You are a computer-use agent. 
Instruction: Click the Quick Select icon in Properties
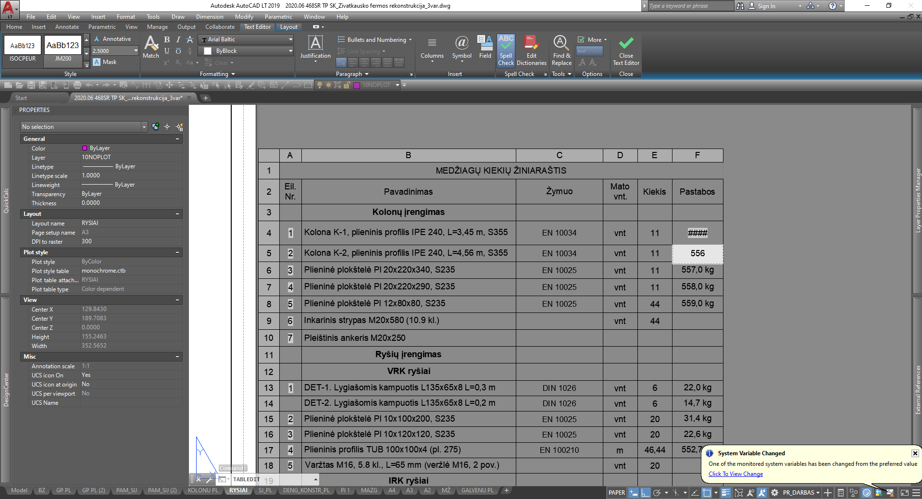pyautogui.click(x=179, y=127)
